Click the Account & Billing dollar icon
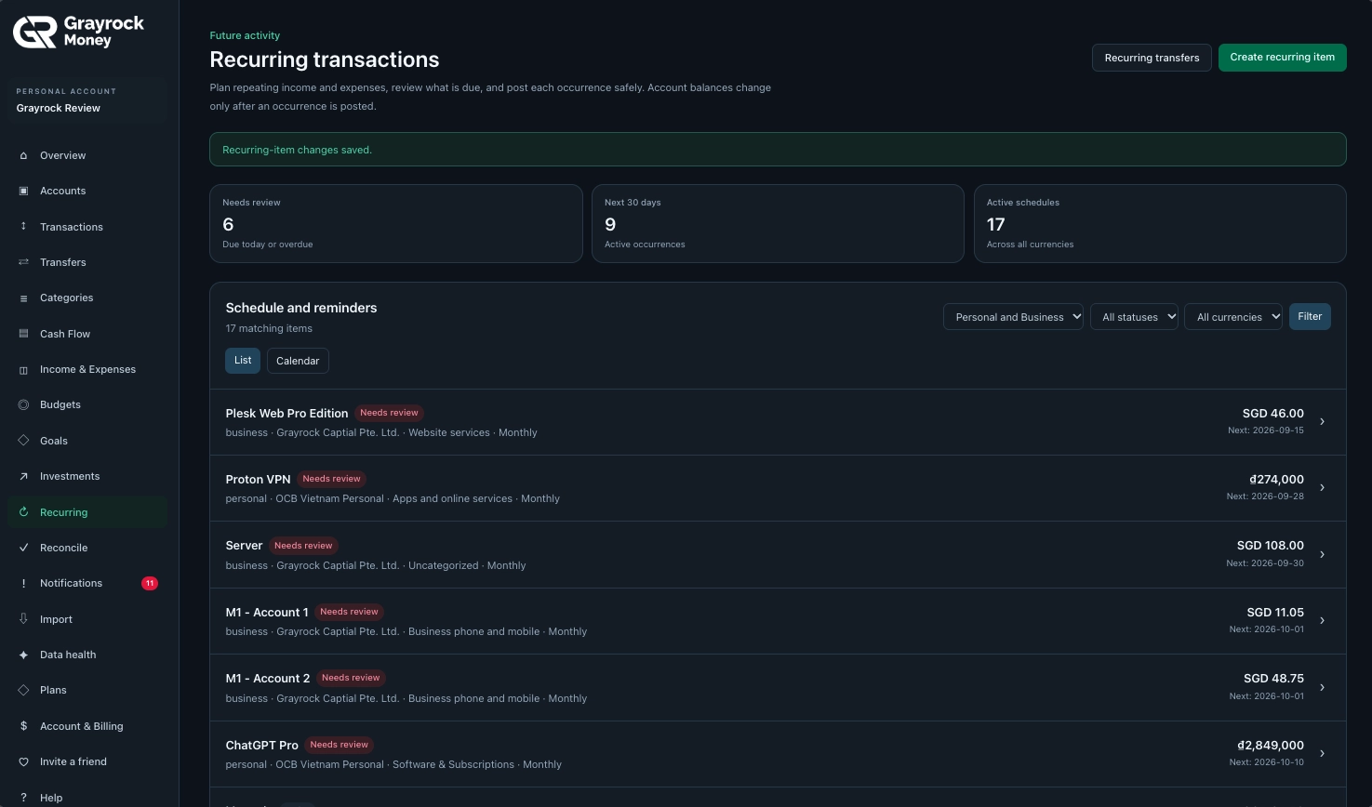The height and width of the screenshot is (807, 1372). pyautogui.click(x=23, y=726)
